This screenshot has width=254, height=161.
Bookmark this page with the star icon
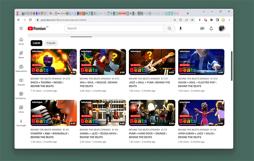click(x=192, y=20)
